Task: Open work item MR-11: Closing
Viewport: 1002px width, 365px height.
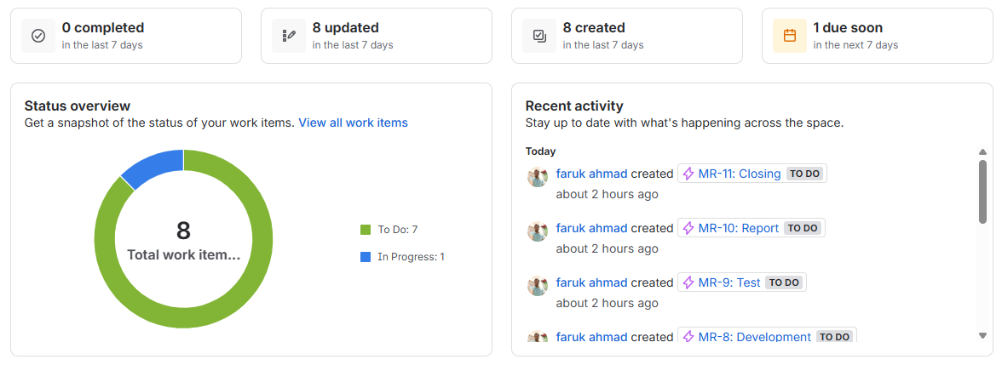Action: click(x=739, y=174)
